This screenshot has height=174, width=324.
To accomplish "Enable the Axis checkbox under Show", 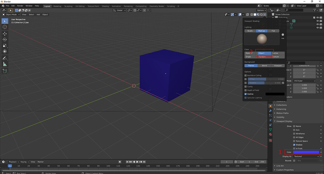I will point(294,130).
